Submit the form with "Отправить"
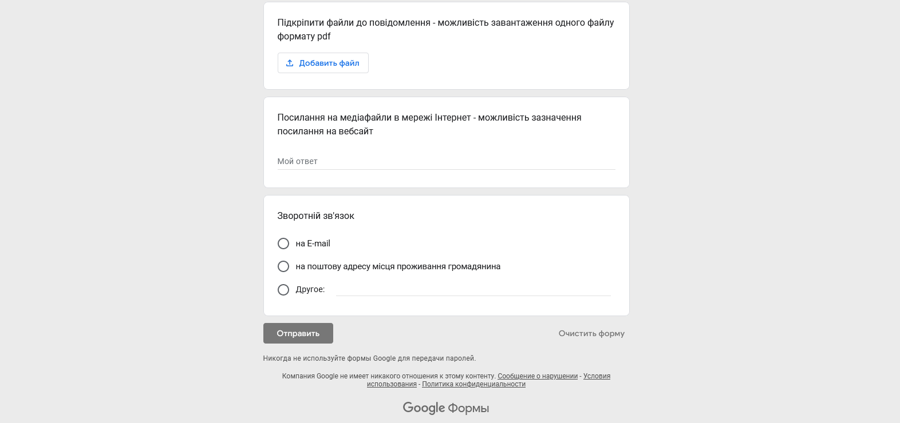The width and height of the screenshot is (900, 423). [298, 333]
